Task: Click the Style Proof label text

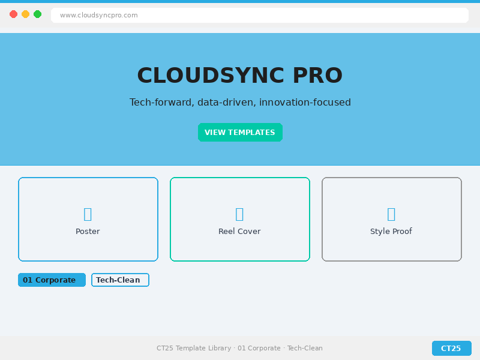Action: point(391,232)
